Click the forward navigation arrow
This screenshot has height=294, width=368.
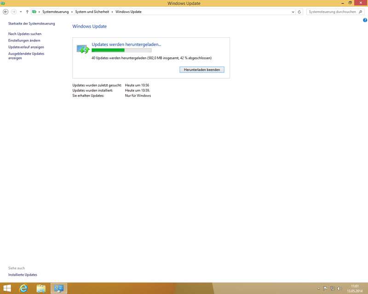[x=14, y=12]
